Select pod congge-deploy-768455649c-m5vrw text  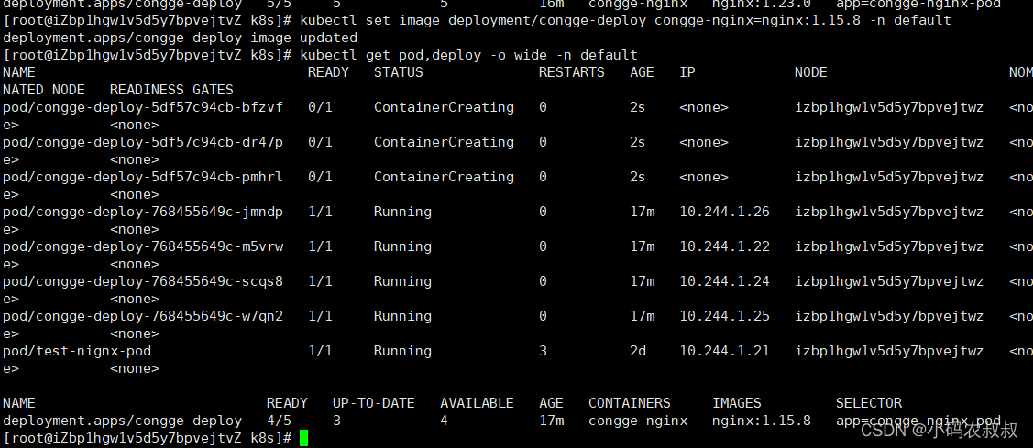[x=143, y=246]
